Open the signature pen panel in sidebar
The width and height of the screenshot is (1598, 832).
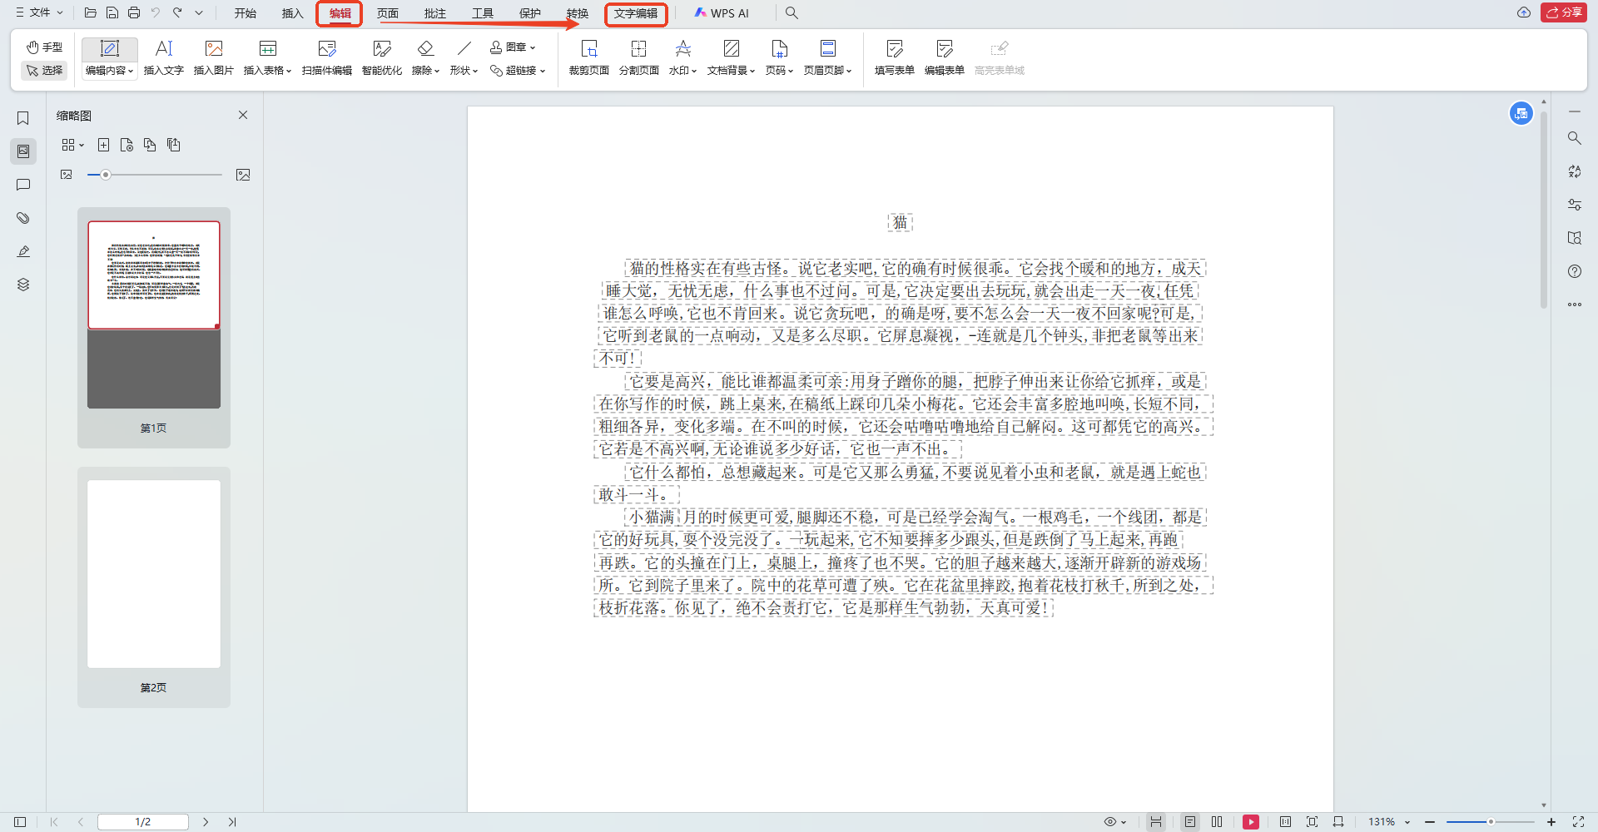pos(23,251)
